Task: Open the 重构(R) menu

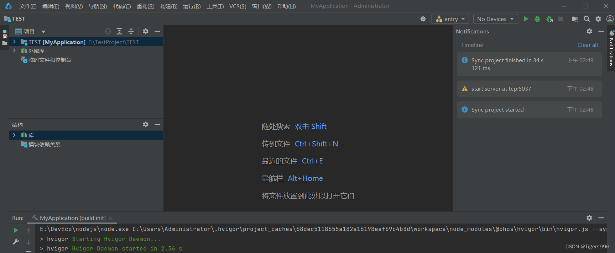Action: pyautogui.click(x=146, y=6)
